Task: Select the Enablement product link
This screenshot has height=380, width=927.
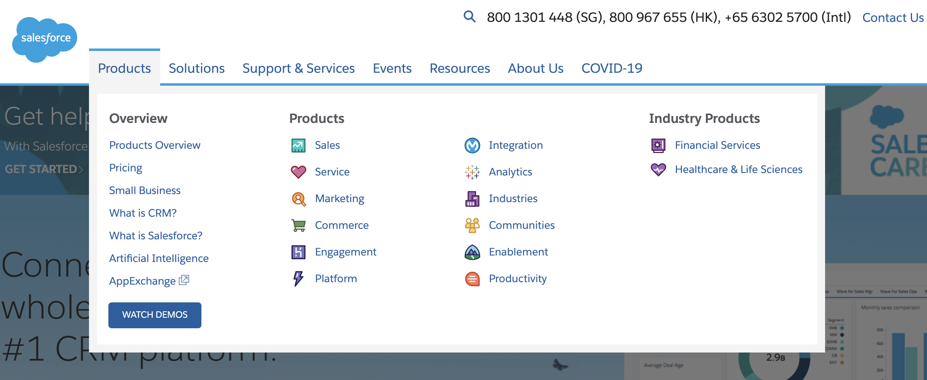Action: point(518,252)
